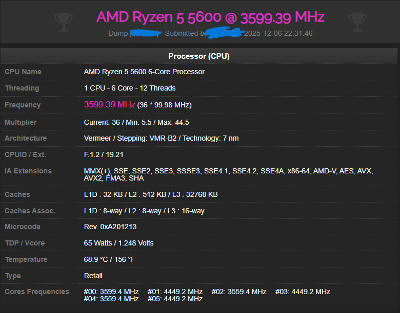Click the pink 3599.39 MHz frequency value
400x313 pixels.
click(x=109, y=104)
